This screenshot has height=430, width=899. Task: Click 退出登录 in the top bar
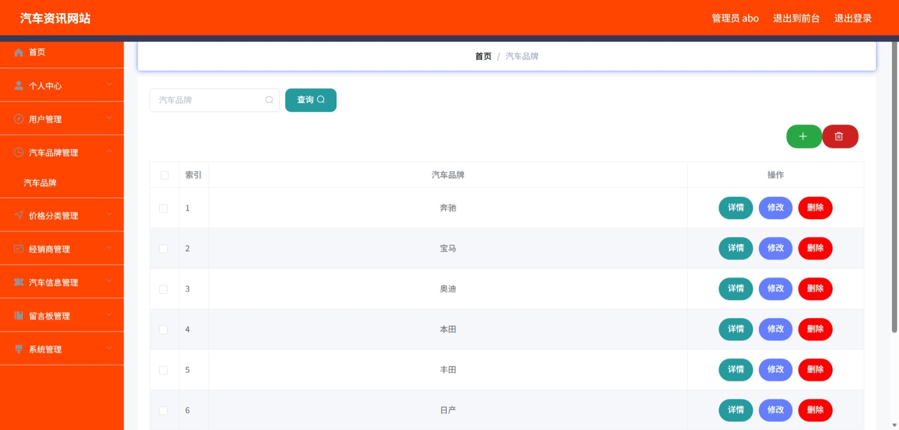[x=853, y=18]
